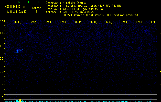Viewport: 161px width, 102px height.
Task: Click the timestamp 13.08.31 02:40
Action: pos(16,12)
